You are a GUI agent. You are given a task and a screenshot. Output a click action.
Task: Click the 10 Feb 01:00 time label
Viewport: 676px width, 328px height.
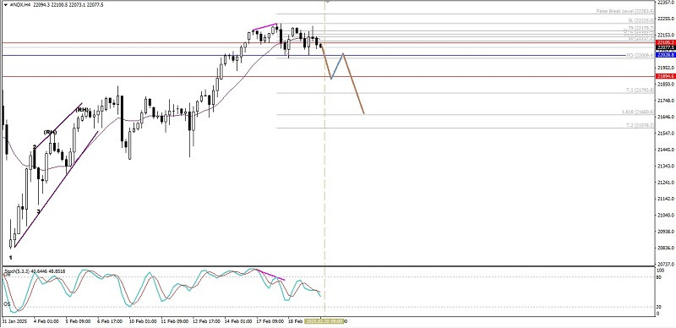coord(144,321)
